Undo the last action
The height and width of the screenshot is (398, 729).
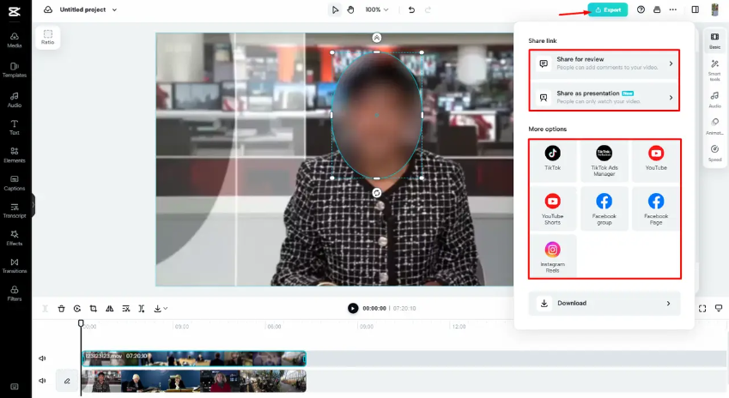(x=411, y=9)
